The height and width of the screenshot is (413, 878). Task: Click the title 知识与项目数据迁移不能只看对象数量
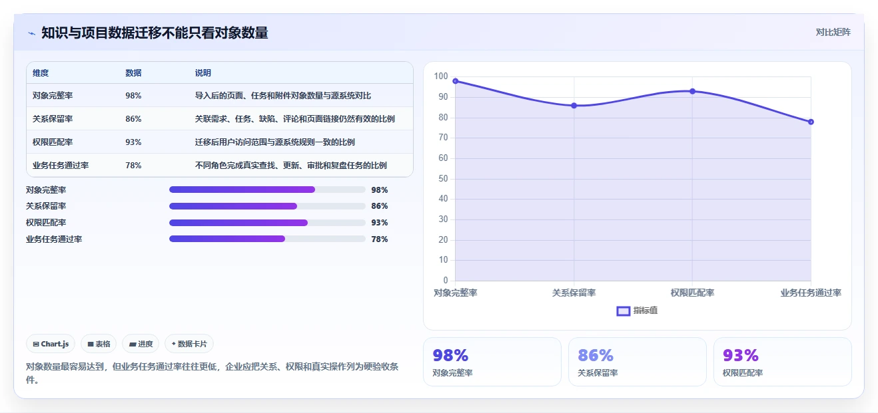pyautogui.click(x=155, y=33)
